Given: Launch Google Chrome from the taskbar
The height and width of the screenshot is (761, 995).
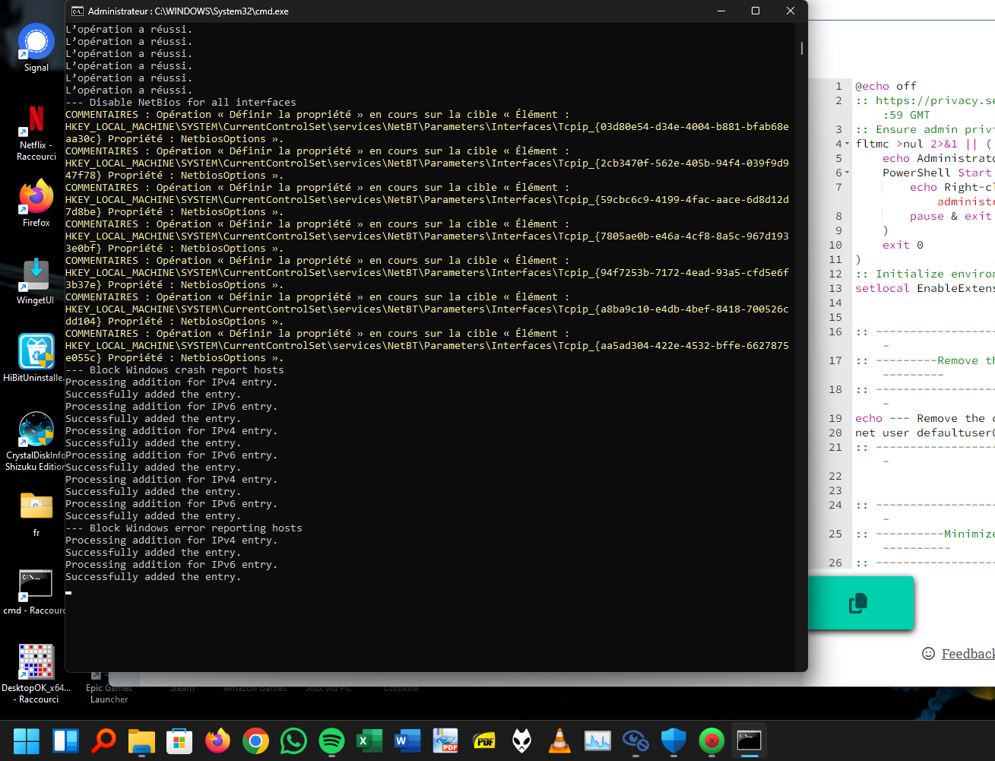Looking at the screenshot, I should [255, 740].
